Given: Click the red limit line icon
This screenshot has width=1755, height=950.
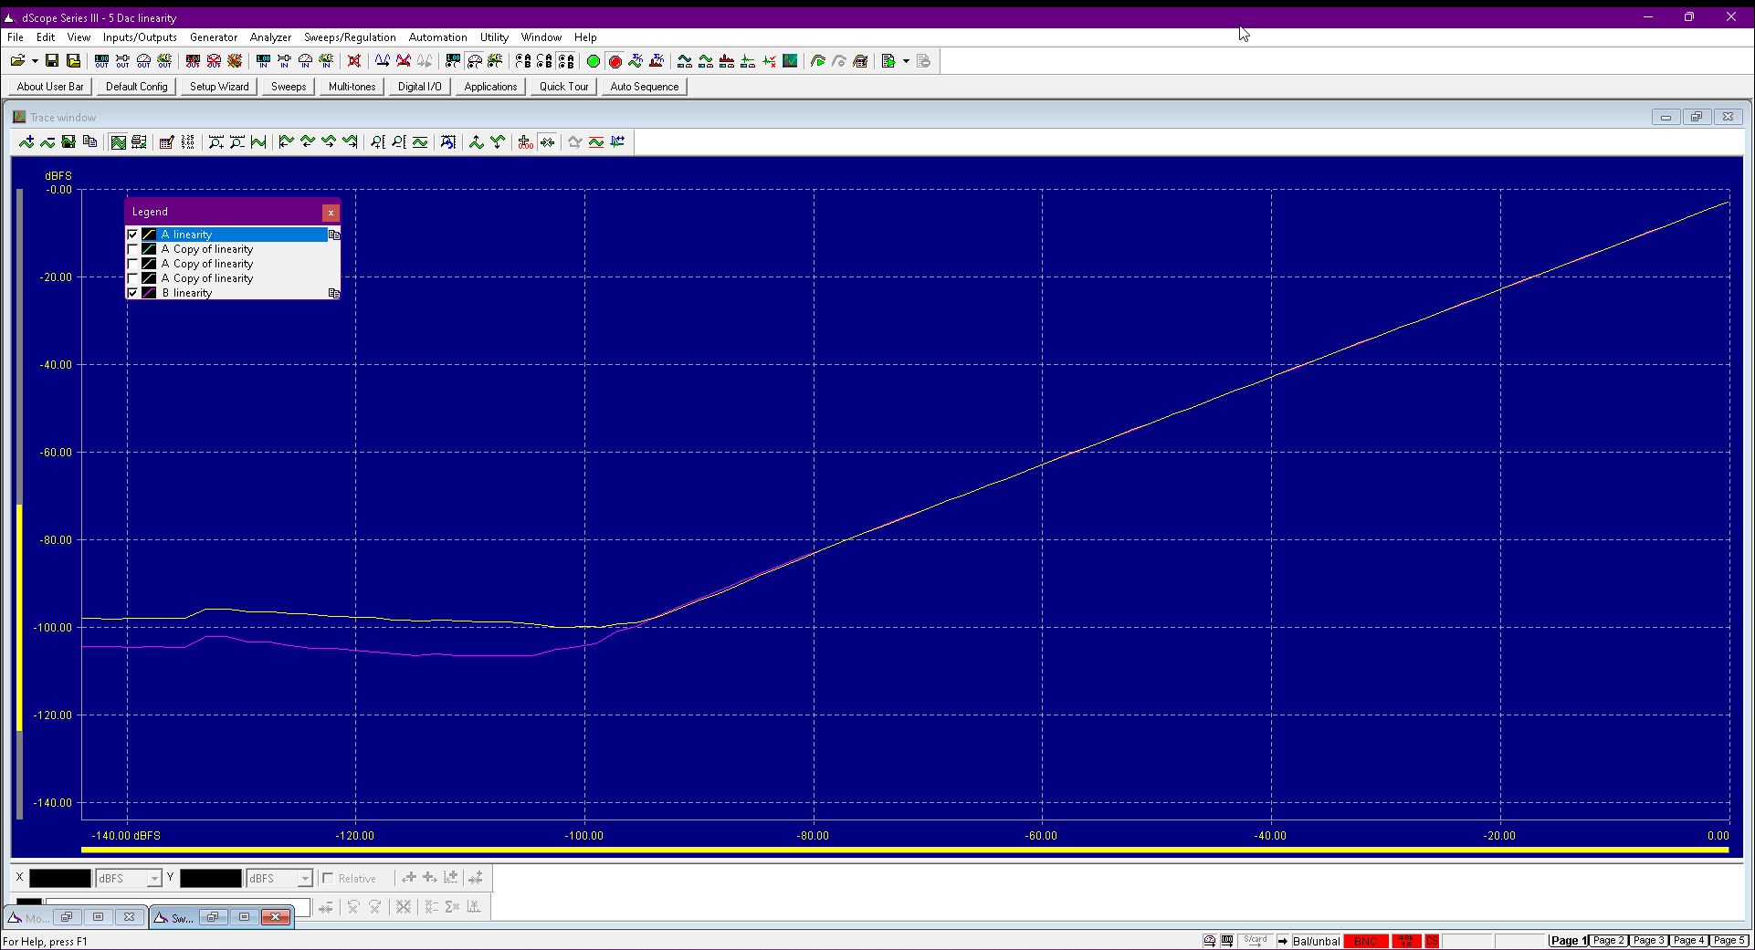Looking at the screenshot, I should (596, 141).
